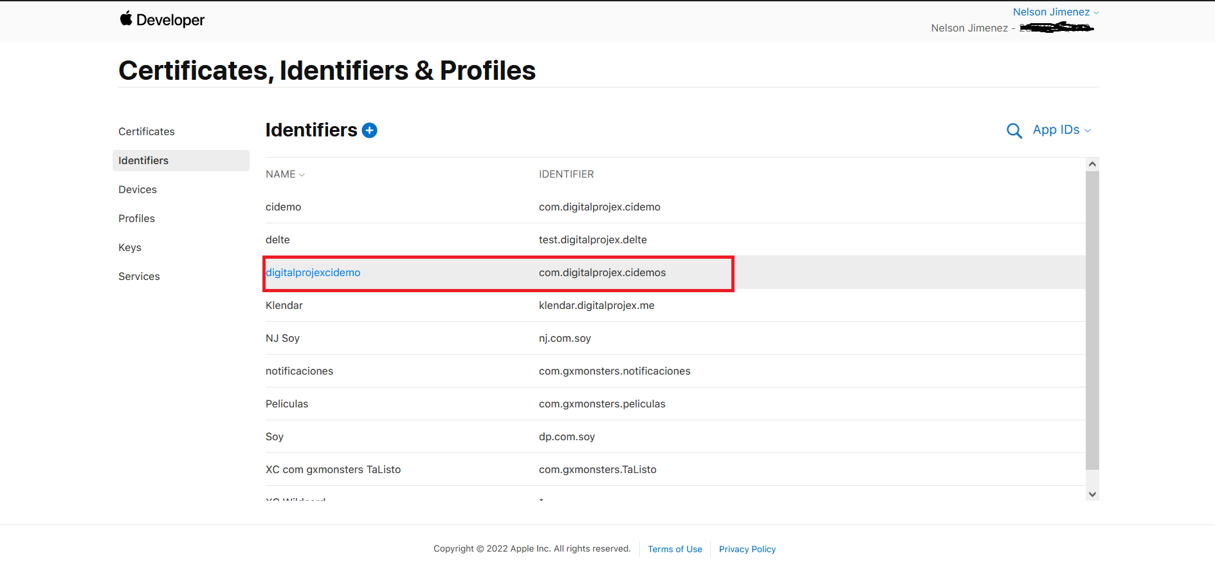Open the App IDs filter dropdown
This screenshot has height=567, width=1215.
coord(1061,130)
